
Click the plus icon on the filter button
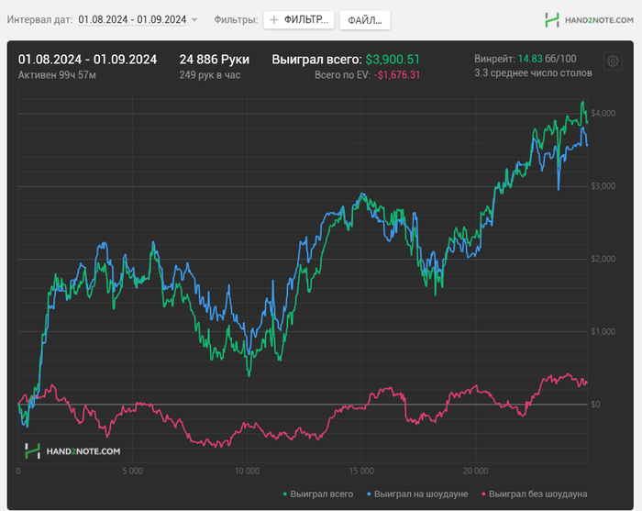click(274, 19)
